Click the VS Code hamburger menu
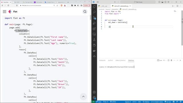183x103 pixels. (98, 2)
